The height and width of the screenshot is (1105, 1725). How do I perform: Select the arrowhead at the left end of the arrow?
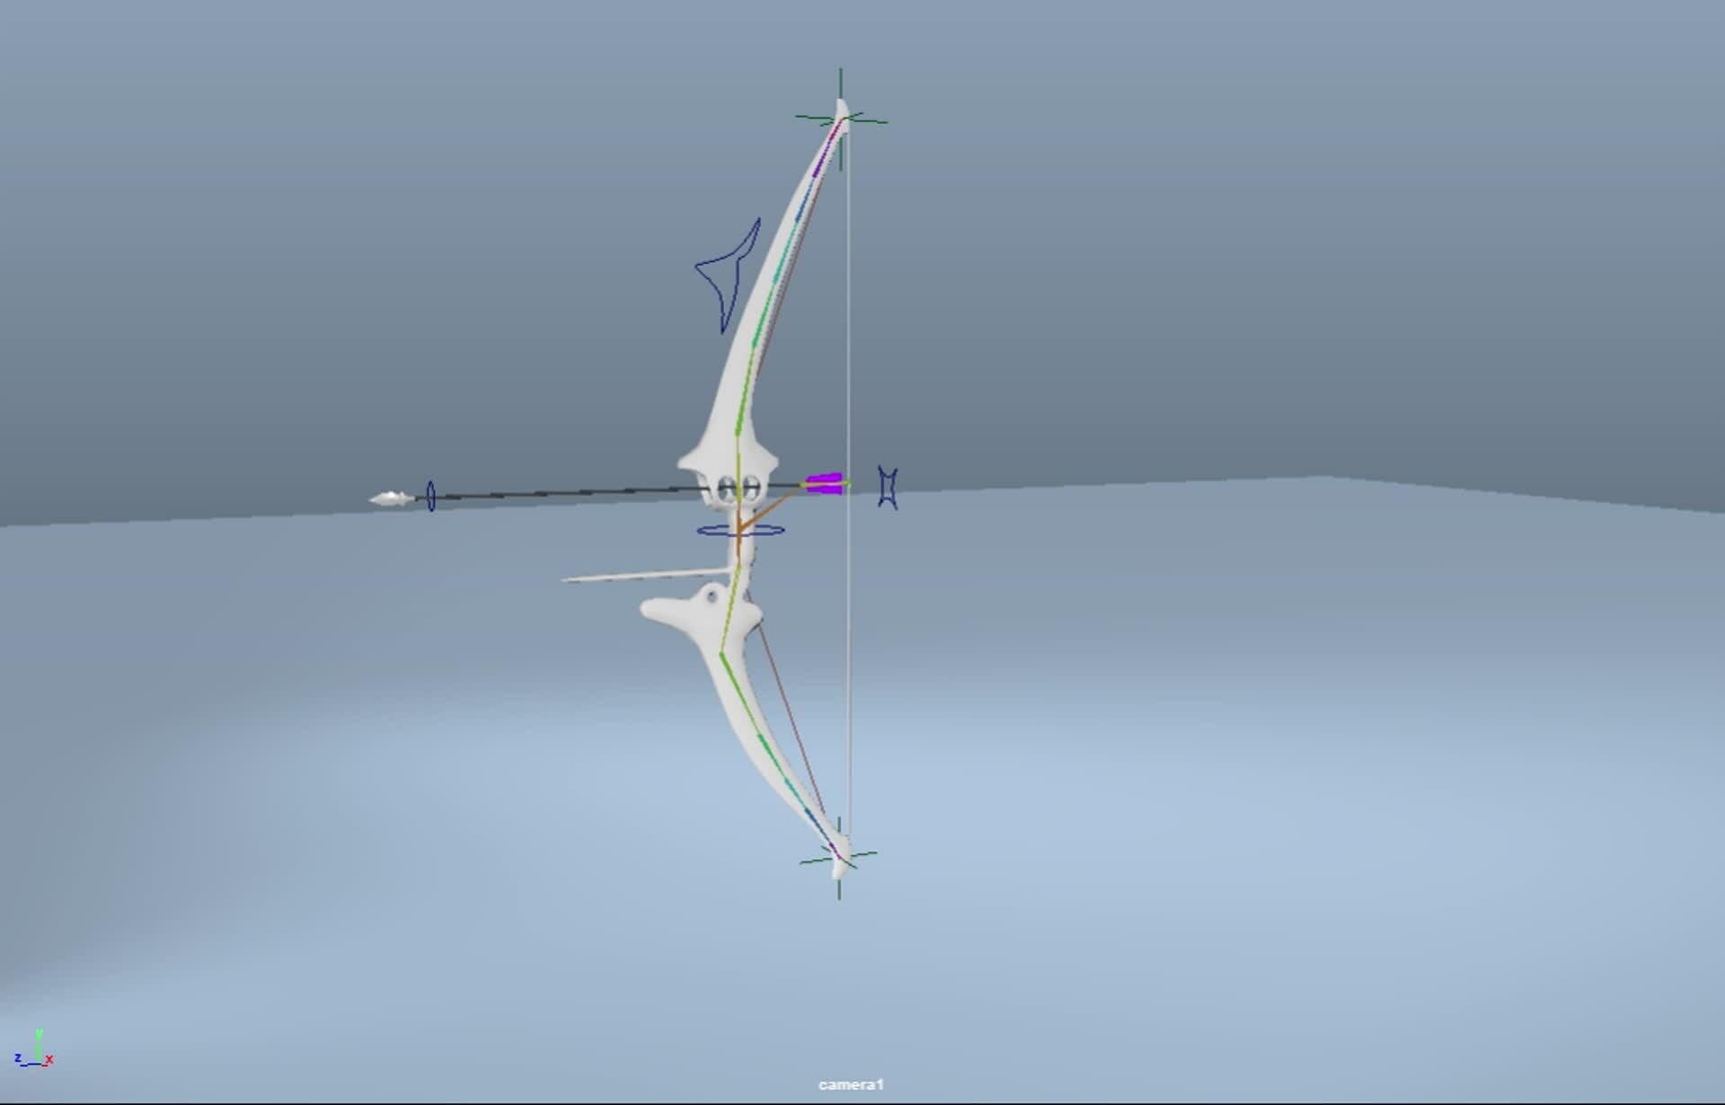[391, 496]
